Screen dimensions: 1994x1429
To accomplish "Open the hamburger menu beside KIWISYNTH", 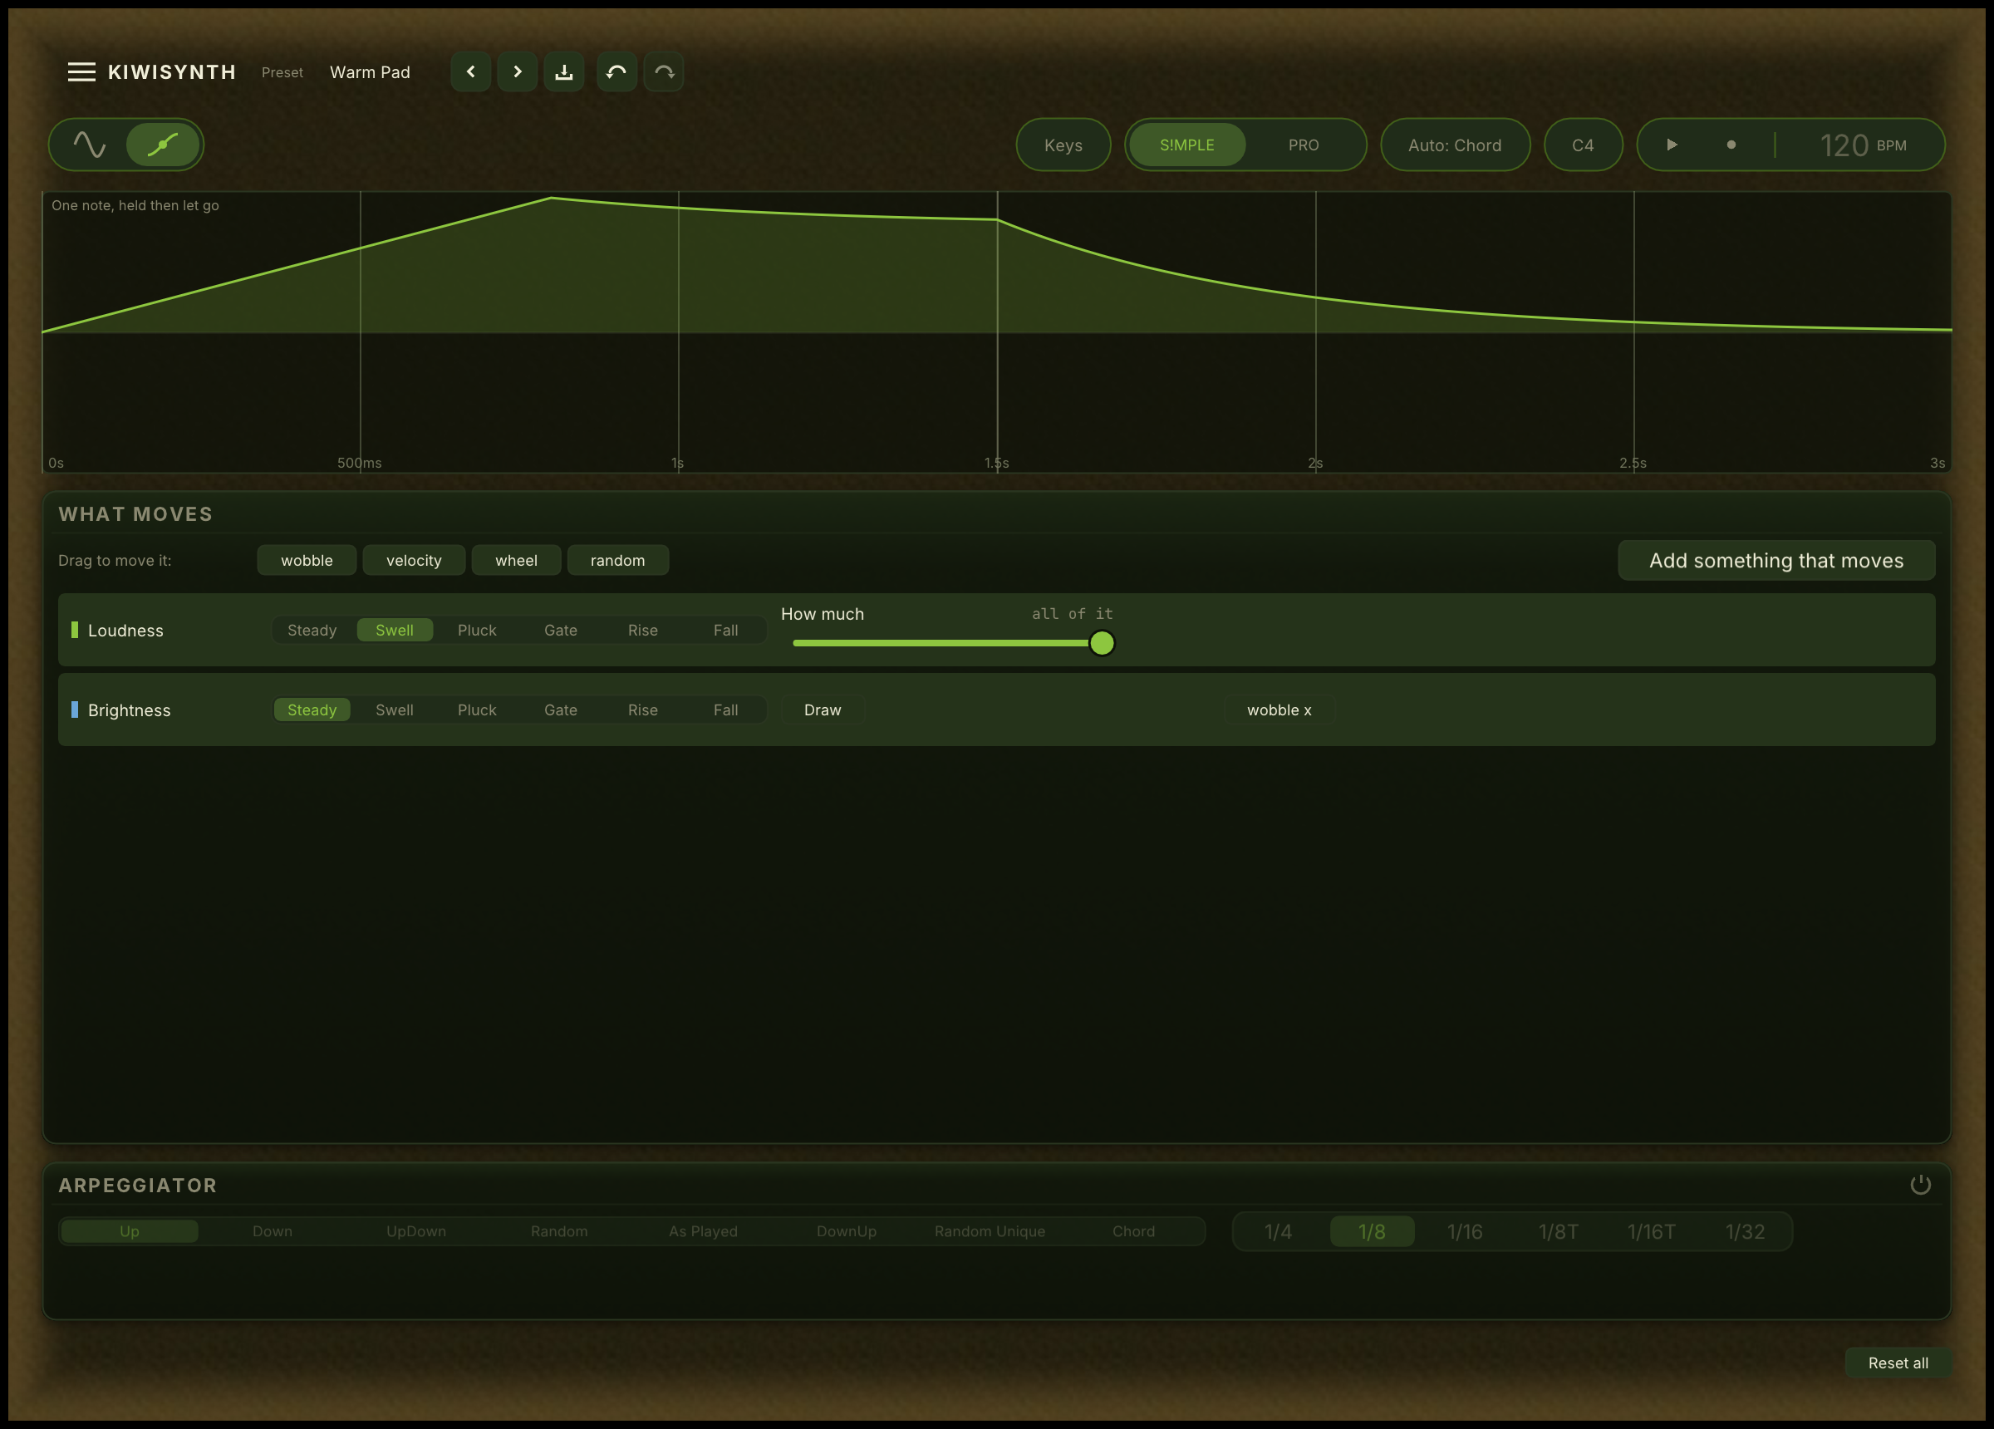I will (81, 72).
